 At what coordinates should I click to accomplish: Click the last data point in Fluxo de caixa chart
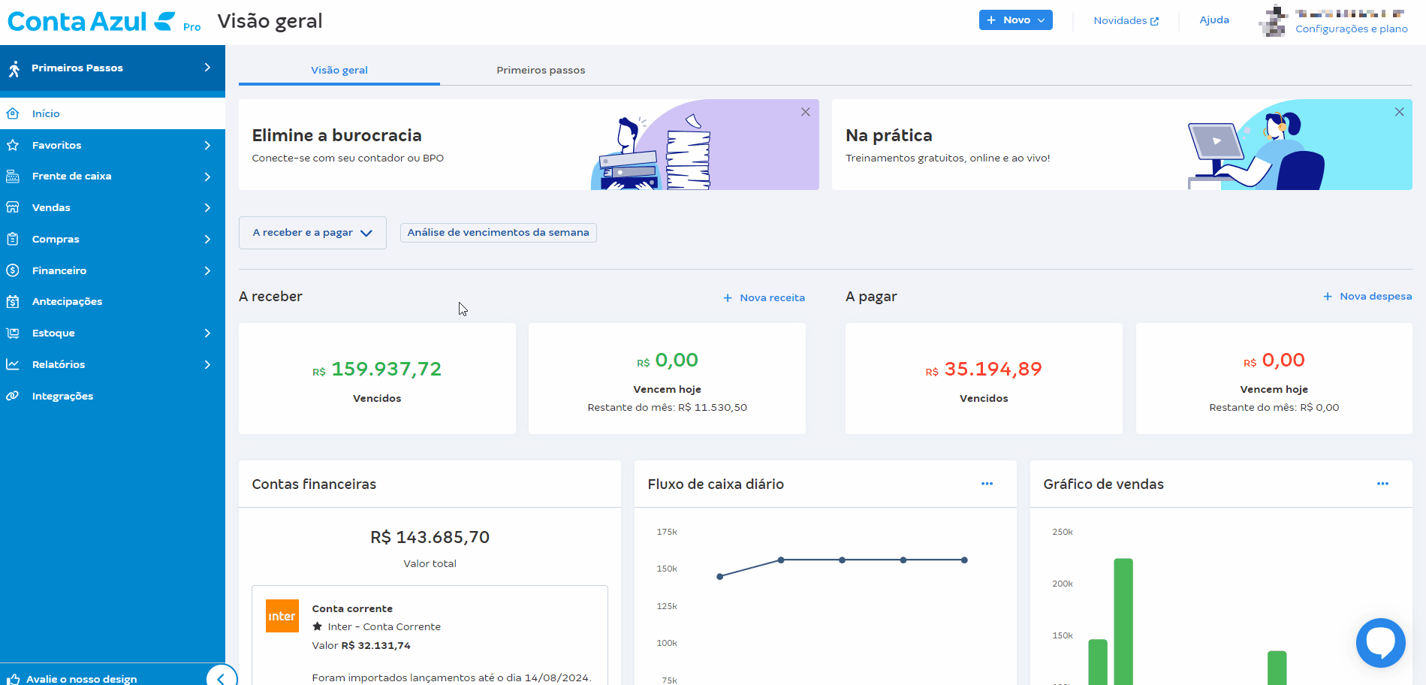pos(964,560)
